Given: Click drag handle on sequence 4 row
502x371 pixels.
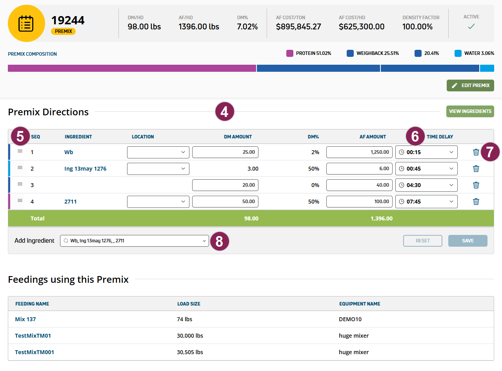Looking at the screenshot, I should coord(20,201).
